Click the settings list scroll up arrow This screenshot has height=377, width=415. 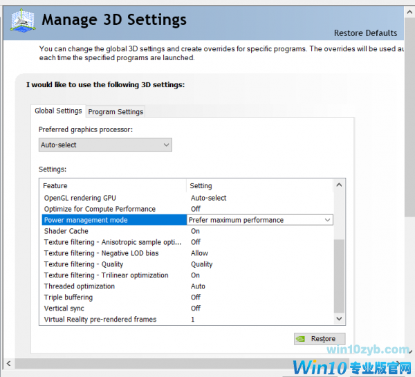(339, 185)
